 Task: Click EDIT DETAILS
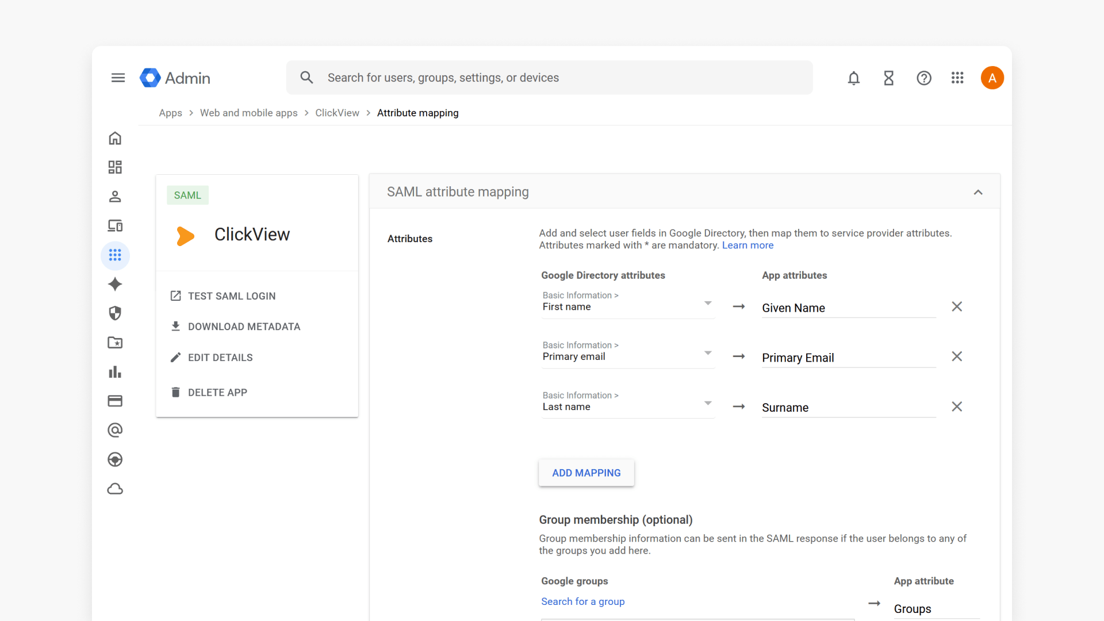click(212, 358)
